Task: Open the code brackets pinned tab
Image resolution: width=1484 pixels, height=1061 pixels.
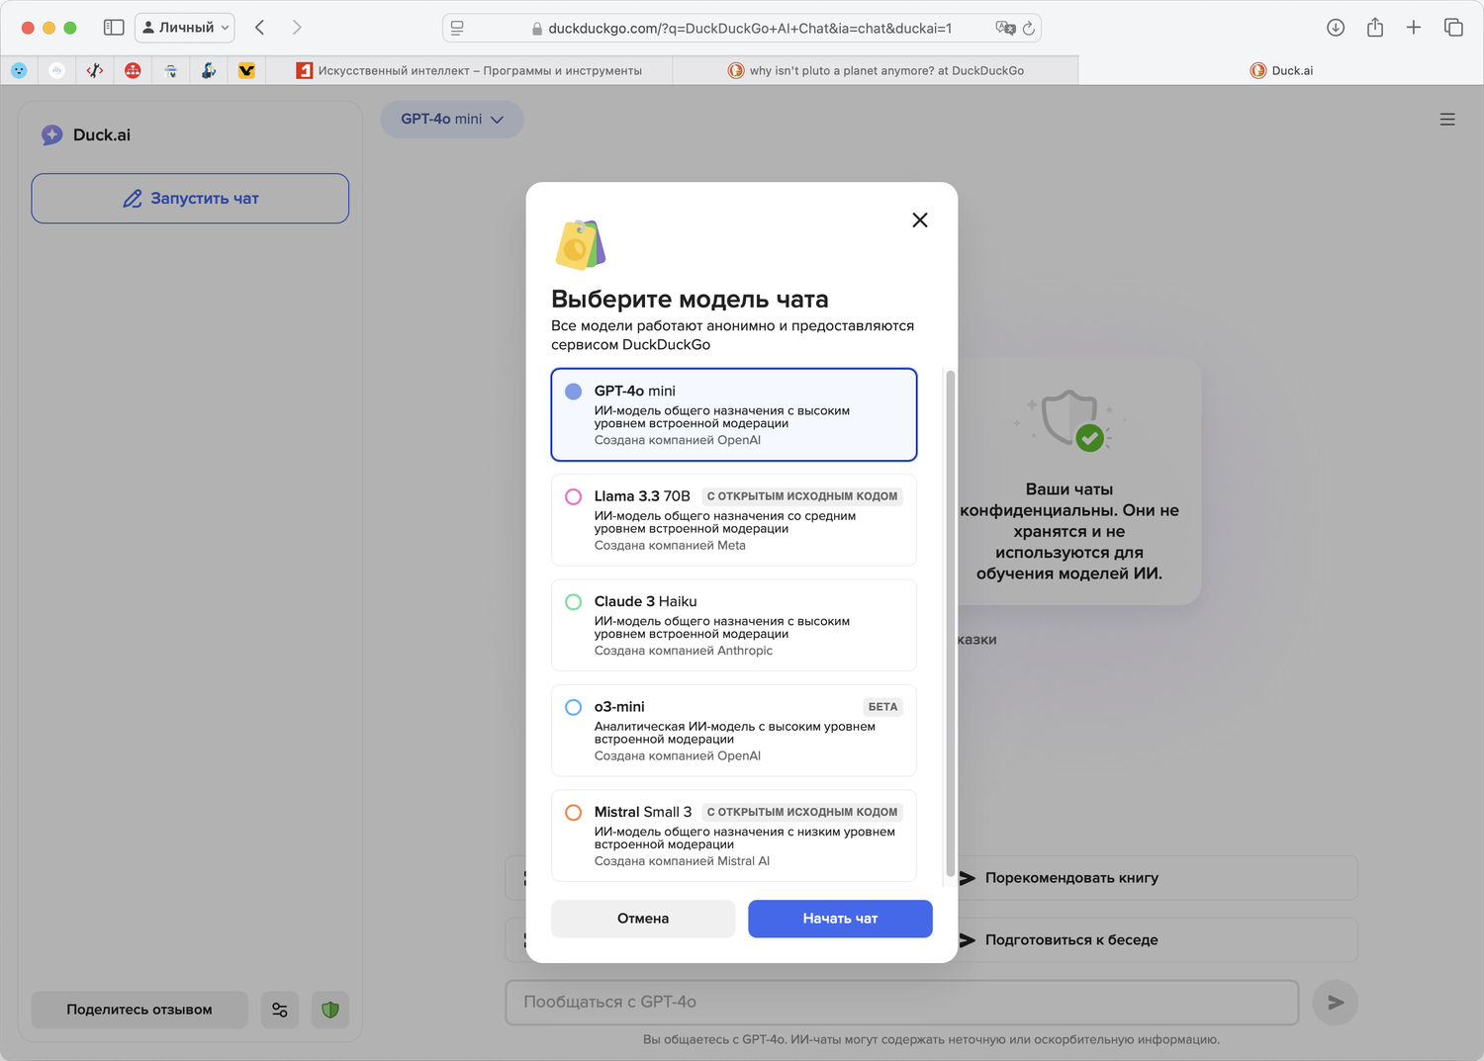Action: pos(95,70)
